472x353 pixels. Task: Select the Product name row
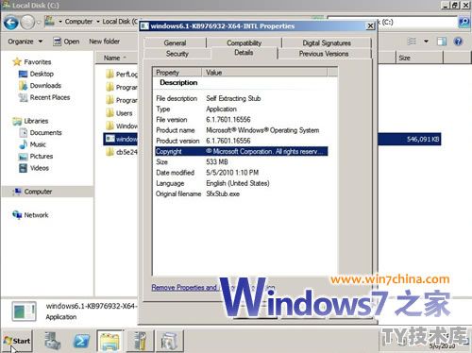point(241,130)
